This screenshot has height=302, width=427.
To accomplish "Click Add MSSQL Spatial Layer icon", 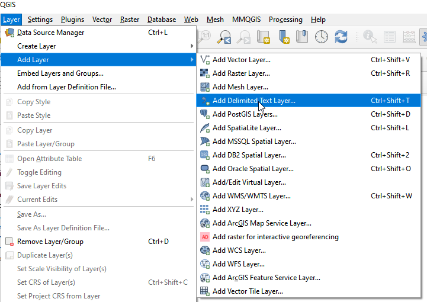I will [x=205, y=142].
